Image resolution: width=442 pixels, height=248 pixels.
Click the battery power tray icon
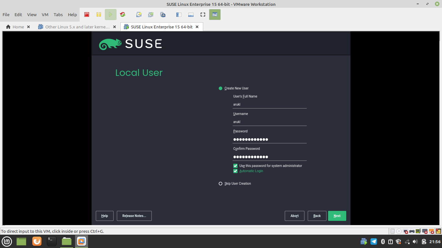coord(424,242)
